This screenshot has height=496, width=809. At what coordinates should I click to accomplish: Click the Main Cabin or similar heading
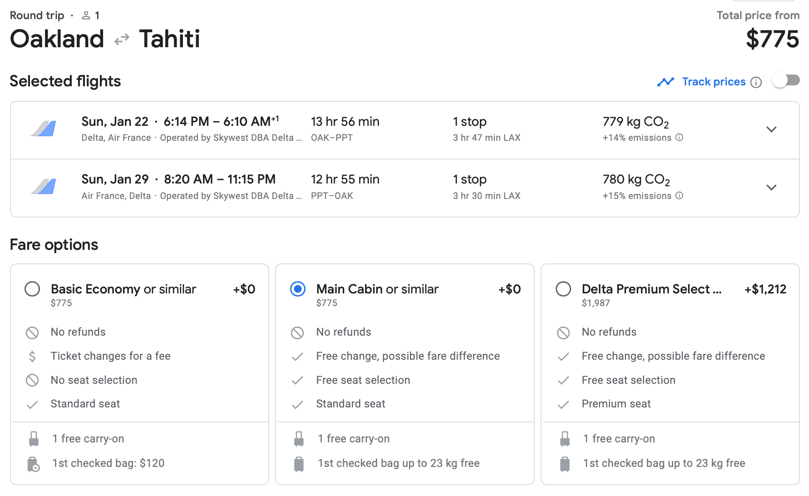(377, 289)
